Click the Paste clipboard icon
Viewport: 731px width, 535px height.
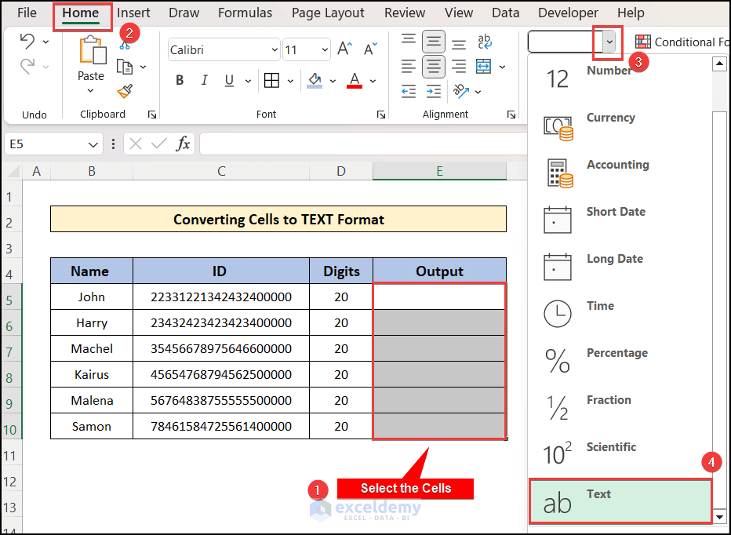(92, 50)
